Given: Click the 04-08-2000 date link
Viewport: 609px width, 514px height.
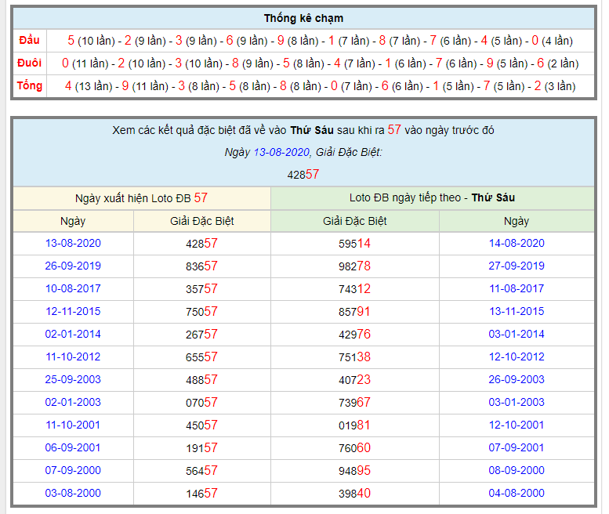Looking at the screenshot, I should [x=517, y=493].
